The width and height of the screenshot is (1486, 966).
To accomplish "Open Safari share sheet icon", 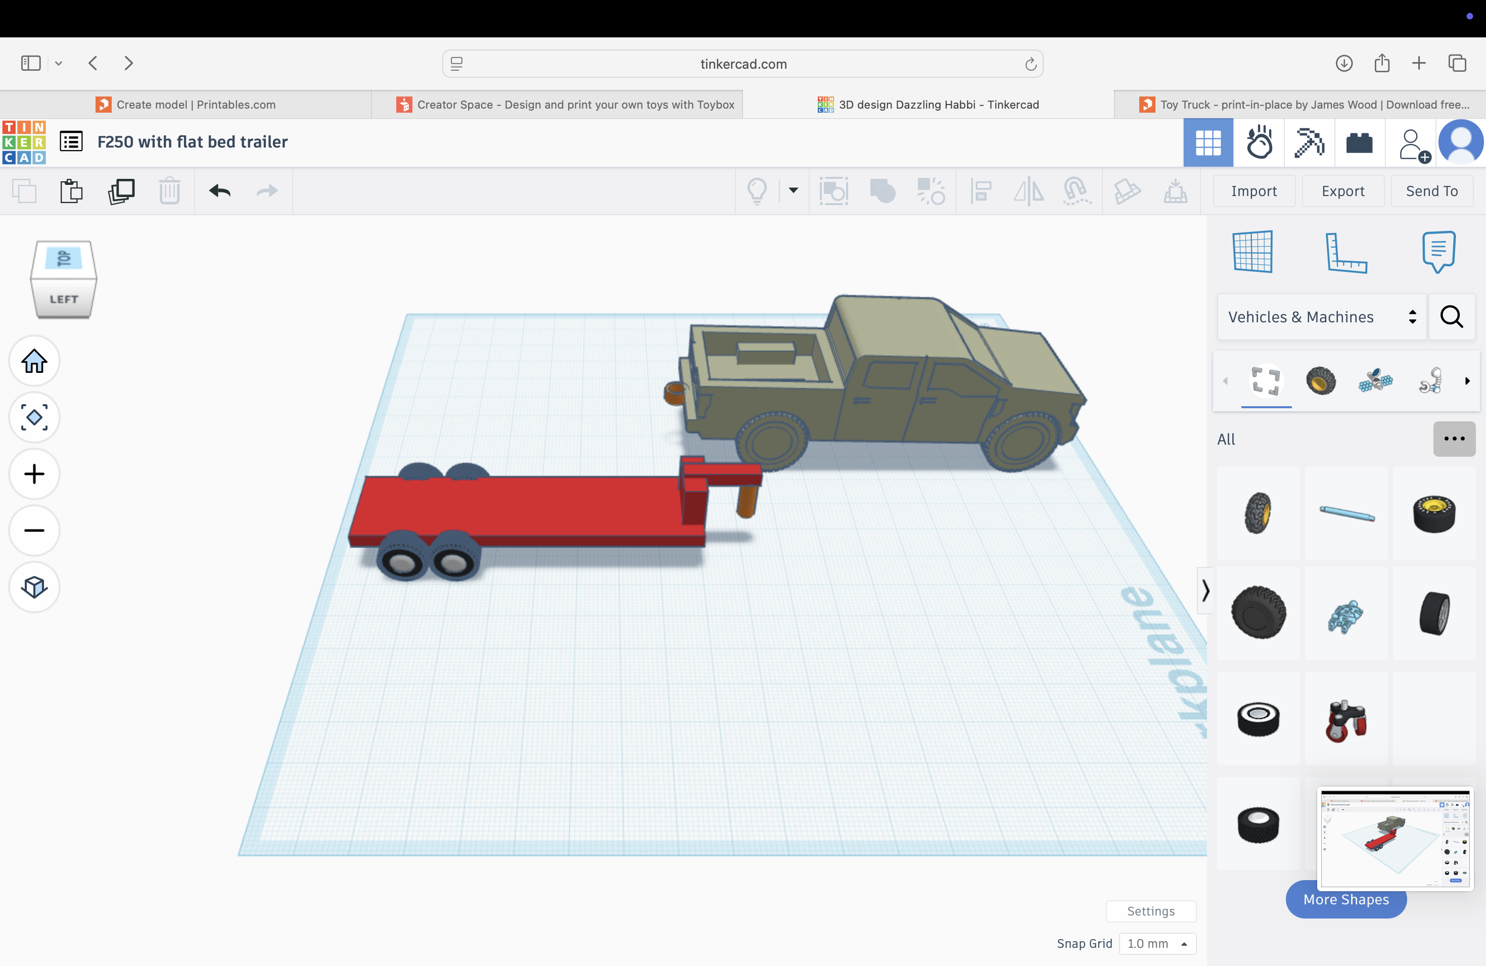I will coord(1382,63).
